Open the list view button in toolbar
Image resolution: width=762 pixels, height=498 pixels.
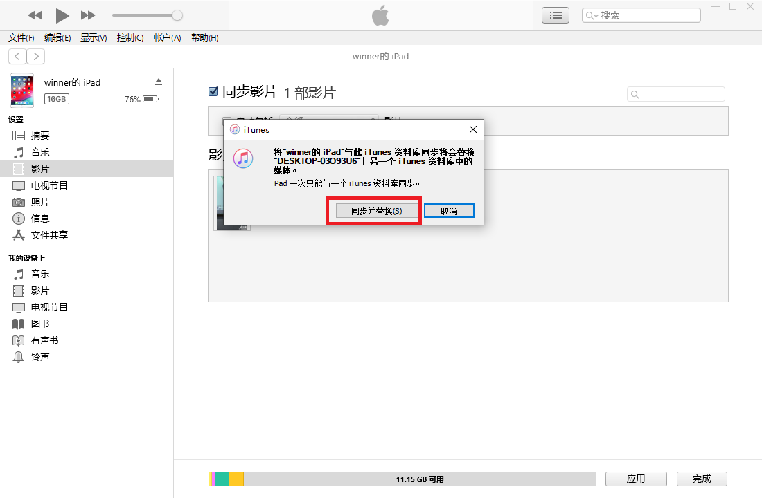(x=556, y=15)
